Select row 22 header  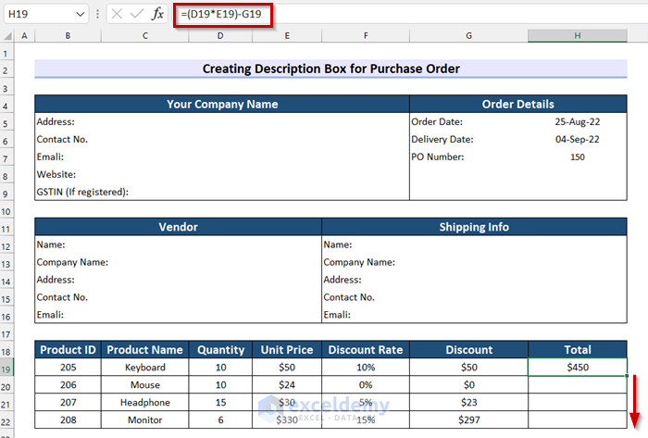click(x=6, y=422)
